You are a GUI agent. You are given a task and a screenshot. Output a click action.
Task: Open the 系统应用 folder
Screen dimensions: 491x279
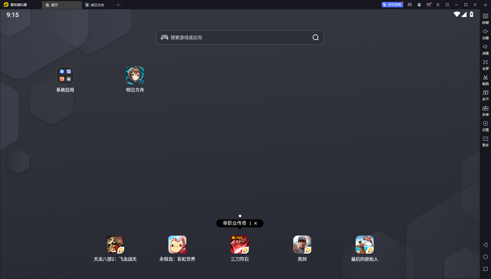[x=65, y=75]
